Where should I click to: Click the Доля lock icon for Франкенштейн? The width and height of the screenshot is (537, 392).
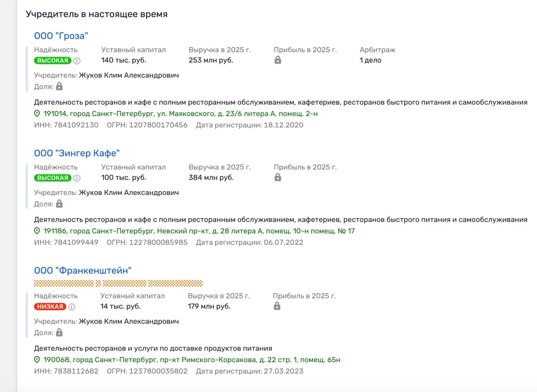(59, 332)
